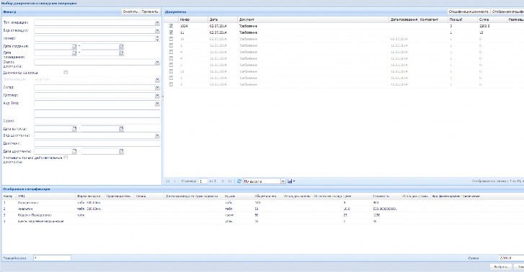The width and height of the screenshot is (524, 272).
Task: Click the Выбрать button at bottom
Action: 501,267
